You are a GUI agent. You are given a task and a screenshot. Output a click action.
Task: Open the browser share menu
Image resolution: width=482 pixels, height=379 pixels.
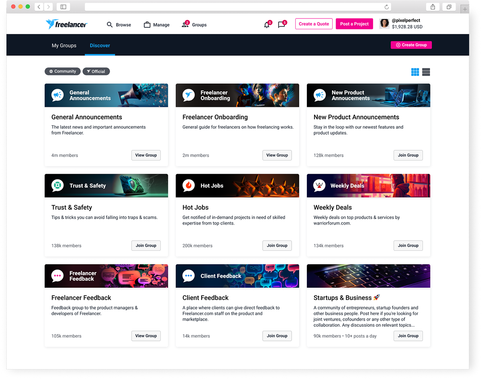[x=433, y=7]
